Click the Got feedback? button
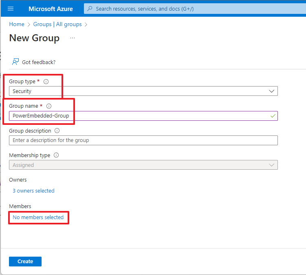This screenshot has width=306, height=275. point(38,62)
